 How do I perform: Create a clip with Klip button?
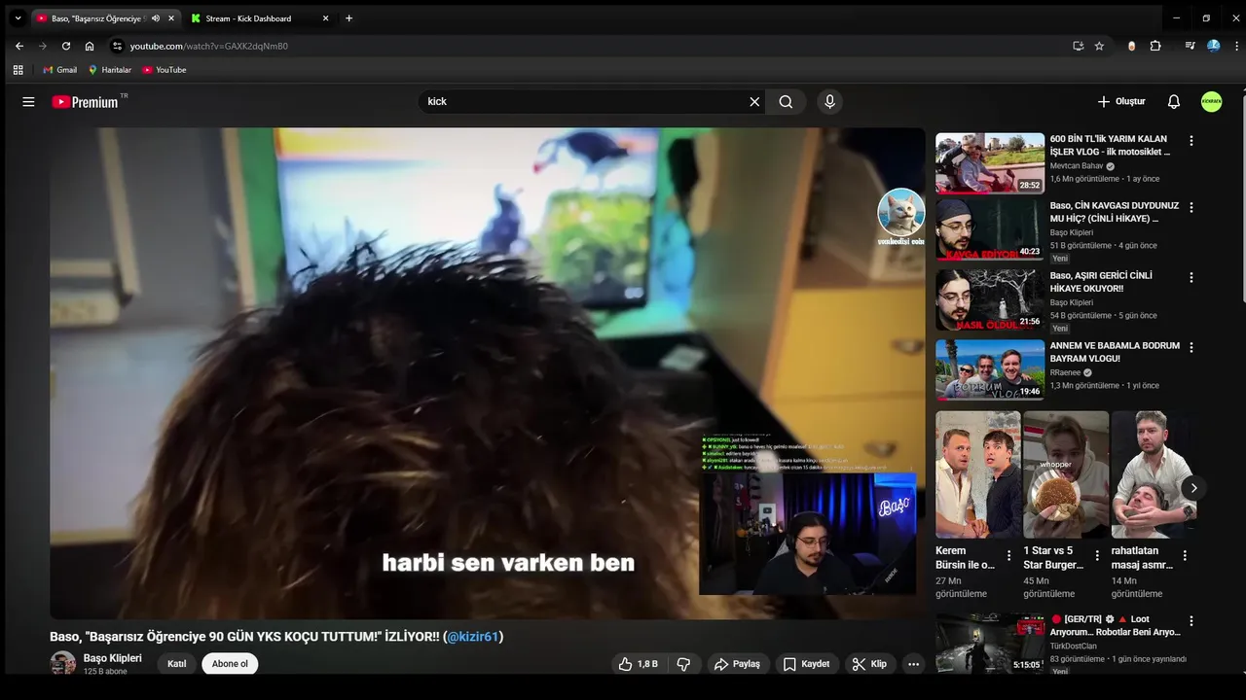click(869, 664)
